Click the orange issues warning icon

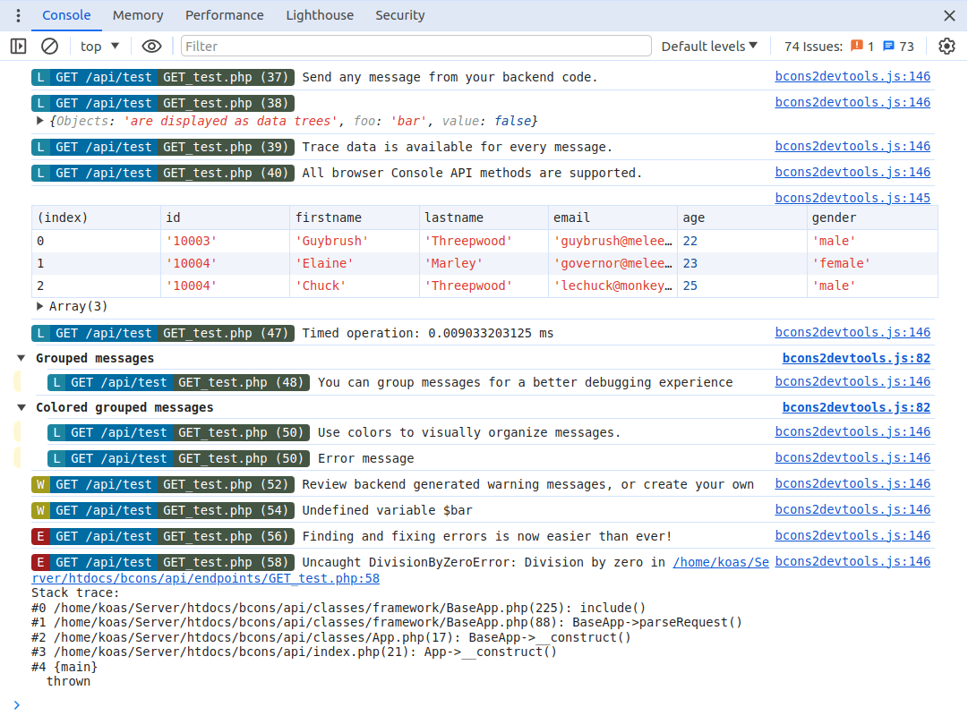tap(857, 46)
